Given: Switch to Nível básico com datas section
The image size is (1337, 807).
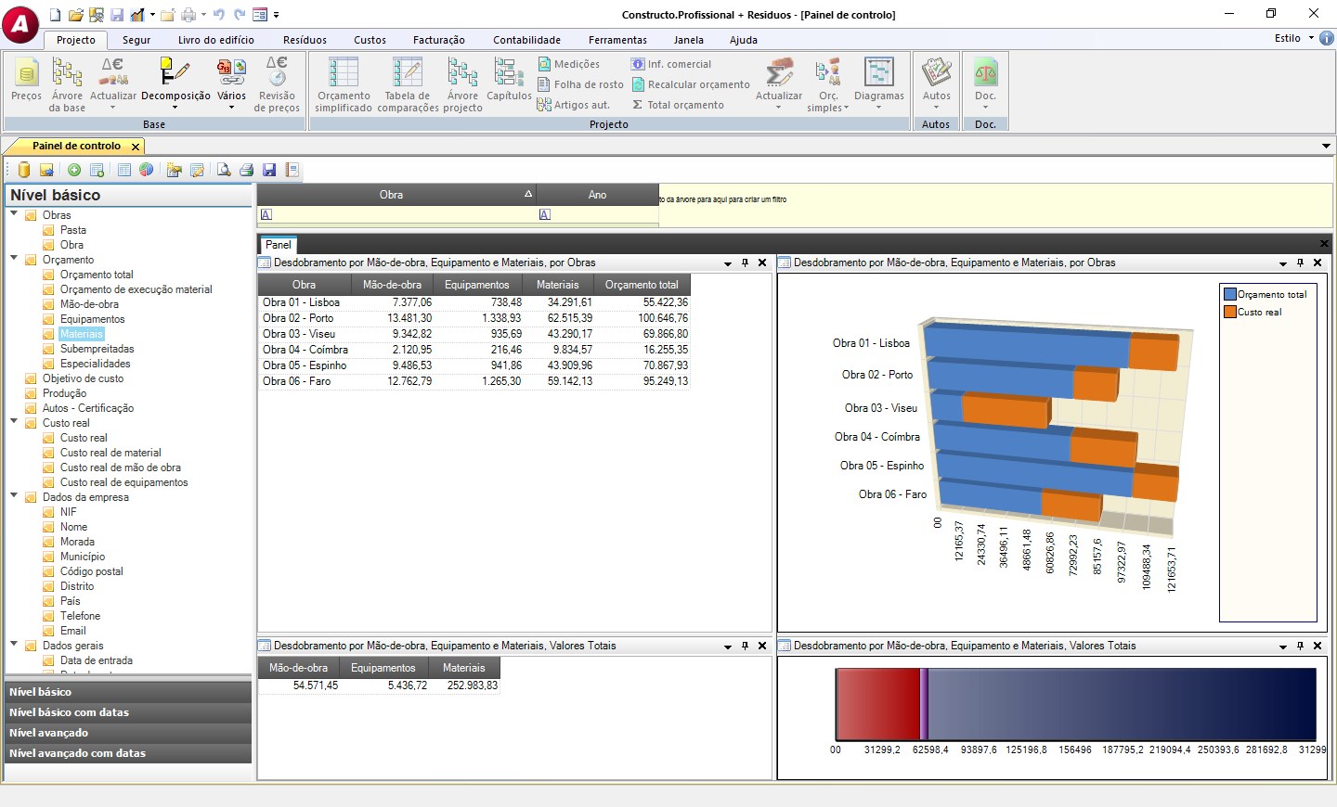Looking at the screenshot, I should (128, 712).
